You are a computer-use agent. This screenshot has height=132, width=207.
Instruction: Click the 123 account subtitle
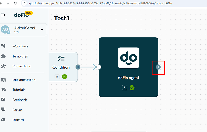pos(16,32)
